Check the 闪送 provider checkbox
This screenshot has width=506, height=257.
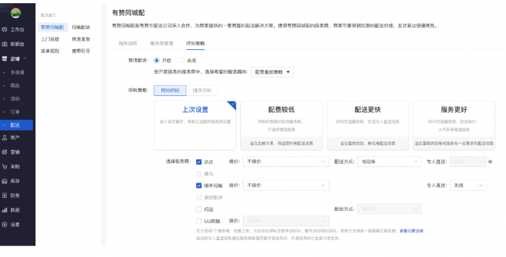click(x=199, y=210)
